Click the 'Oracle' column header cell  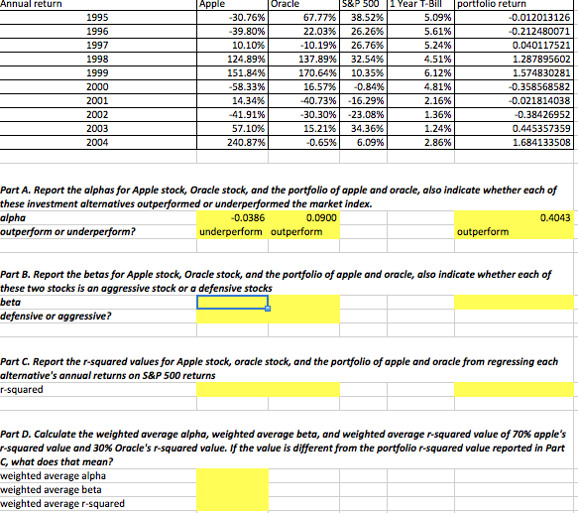pyautogui.click(x=303, y=4)
